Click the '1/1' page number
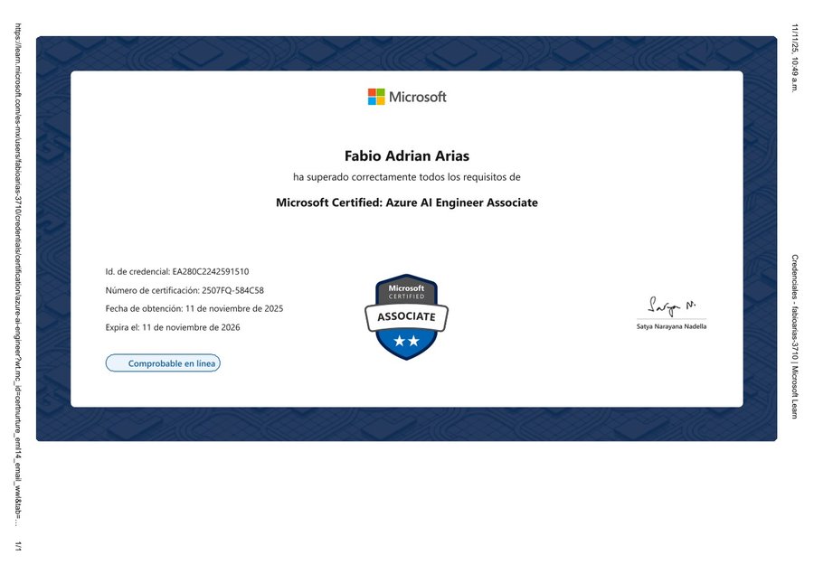Screen dimensions: 814x574 18,546
